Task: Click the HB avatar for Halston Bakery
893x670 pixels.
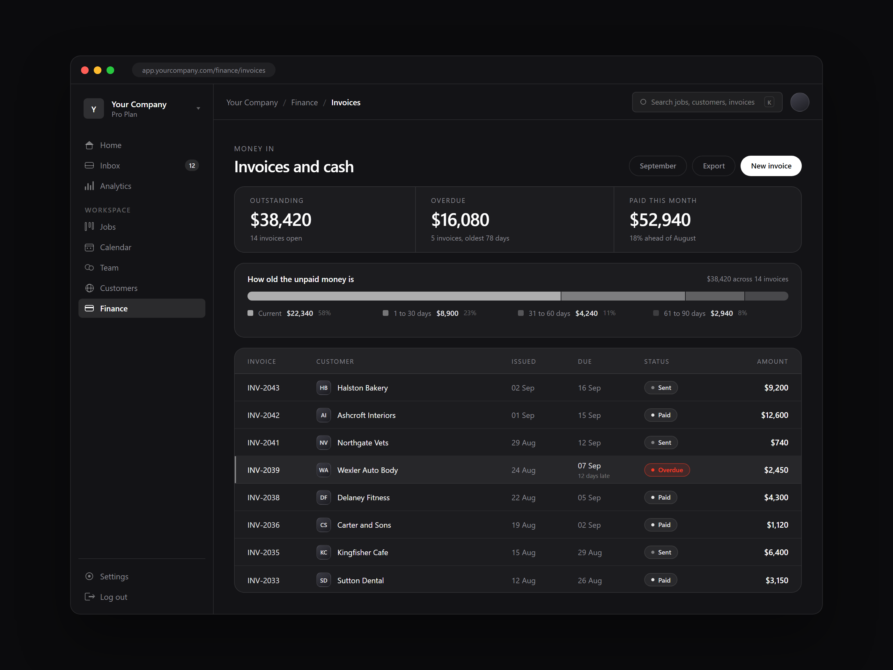Action: pyautogui.click(x=323, y=388)
